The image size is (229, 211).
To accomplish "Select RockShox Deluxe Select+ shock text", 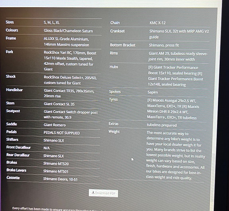I will tap(70, 80).
